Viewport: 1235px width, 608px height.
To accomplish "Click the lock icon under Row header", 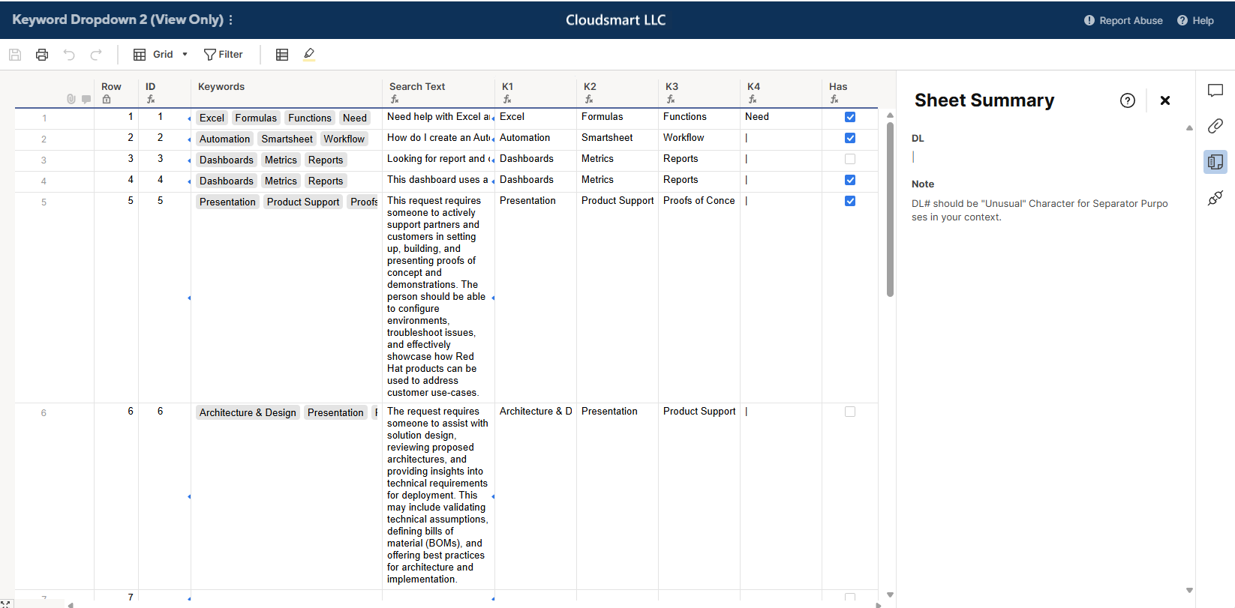I will tap(107, 99).
